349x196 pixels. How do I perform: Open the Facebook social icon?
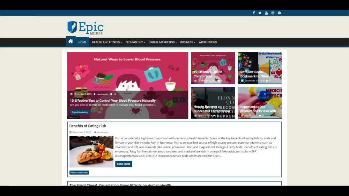tap(254, 13)
